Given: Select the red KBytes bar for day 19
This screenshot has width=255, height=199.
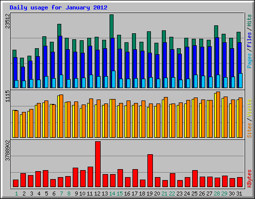Looking at the screenshot, I should (x=150, y=171).
